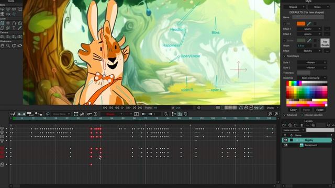Open Effect 1 settings ellipsis button

click(327, 29)
